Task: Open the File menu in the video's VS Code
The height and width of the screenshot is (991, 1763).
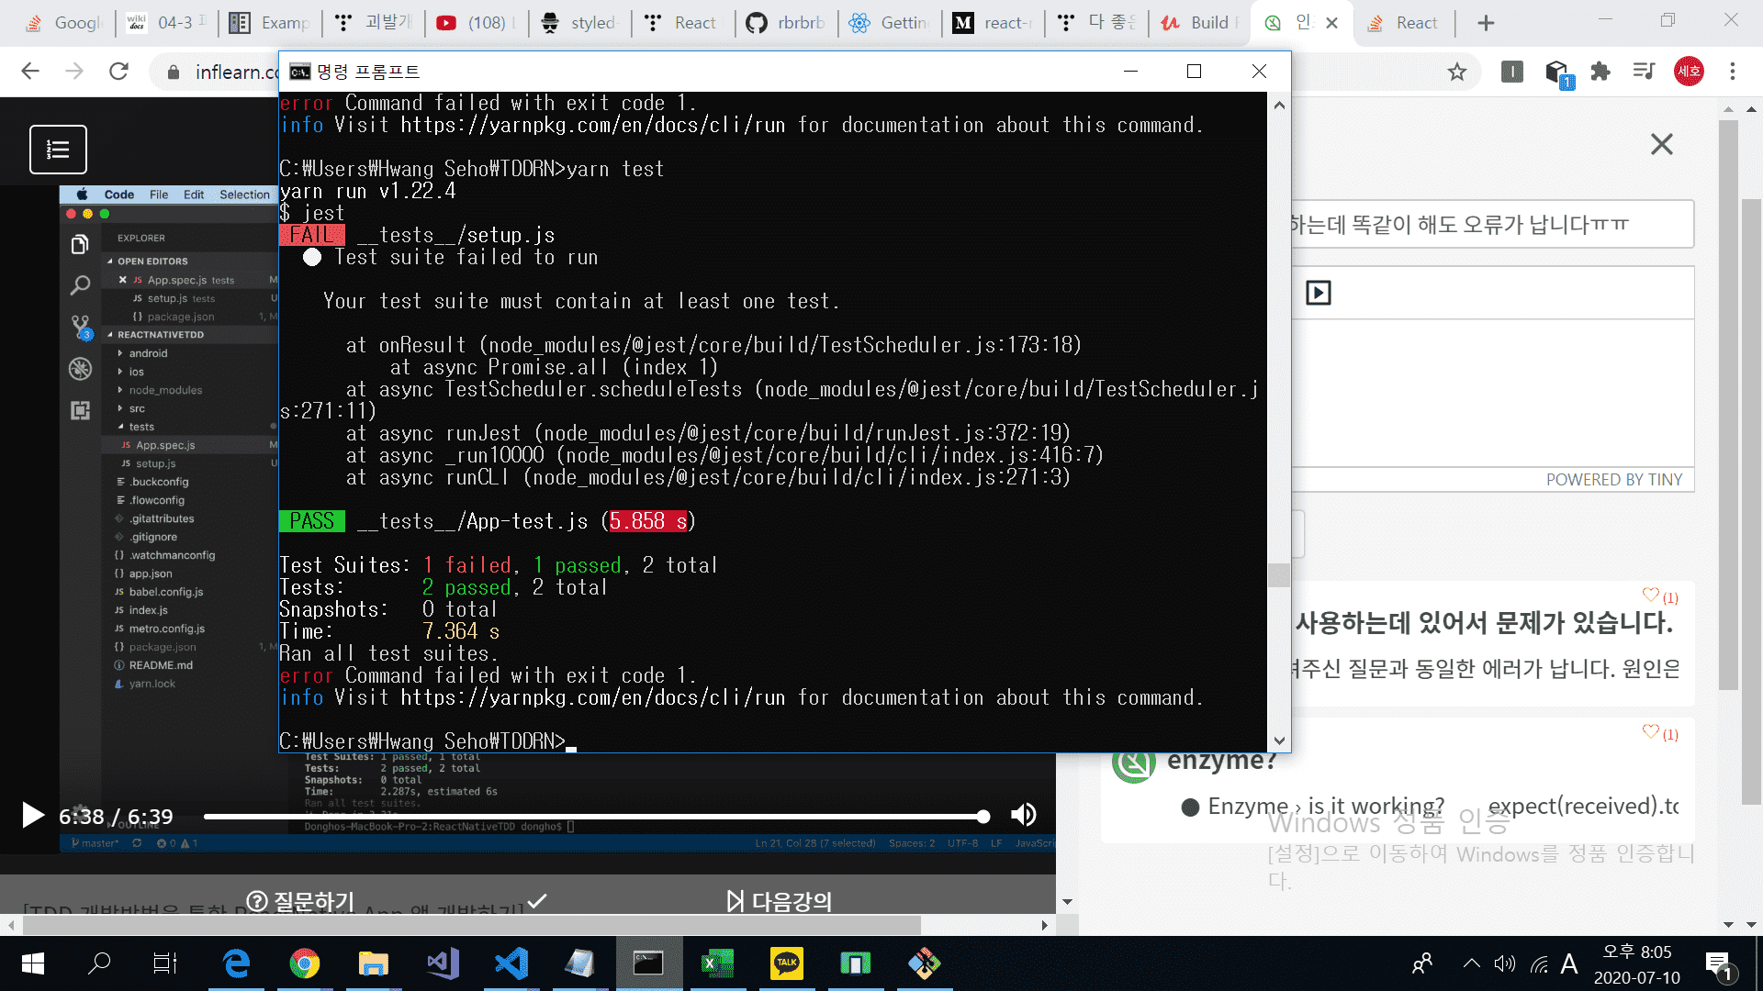Action: [x=159, y=195]
